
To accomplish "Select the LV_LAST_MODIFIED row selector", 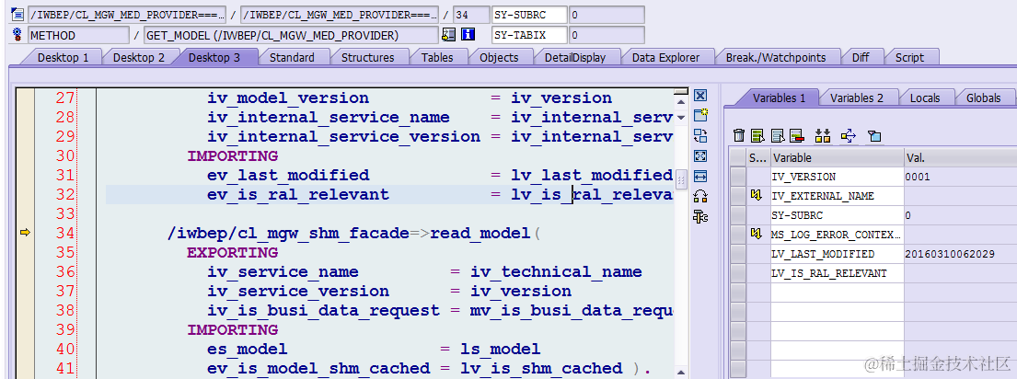I will click(x=737, y=254).
